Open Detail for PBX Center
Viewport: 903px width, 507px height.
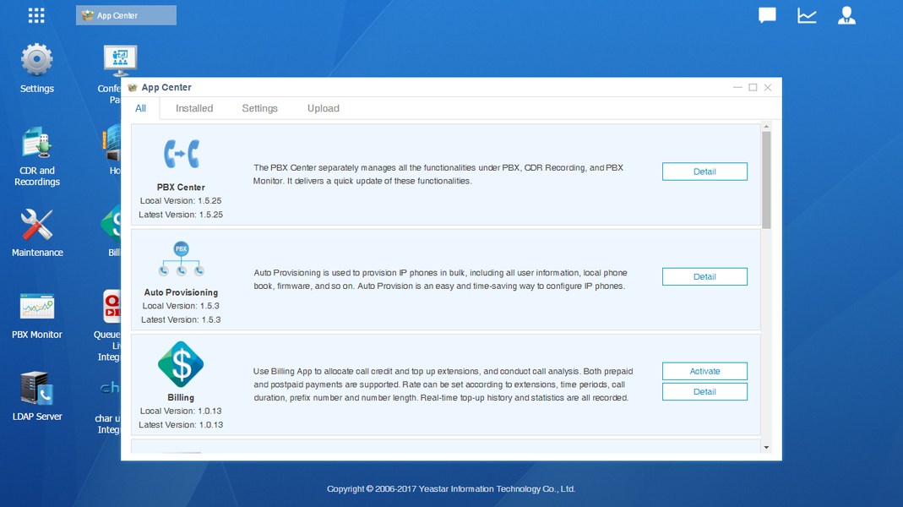704,172
